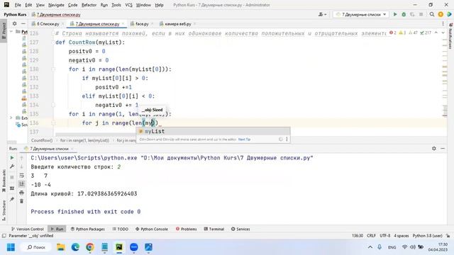Image resolution: width=454 pixels, height=255 pixels.
Task: Open Search Everywhere magnifier icon
Action: pyautogui.click(x=432, y=14)
